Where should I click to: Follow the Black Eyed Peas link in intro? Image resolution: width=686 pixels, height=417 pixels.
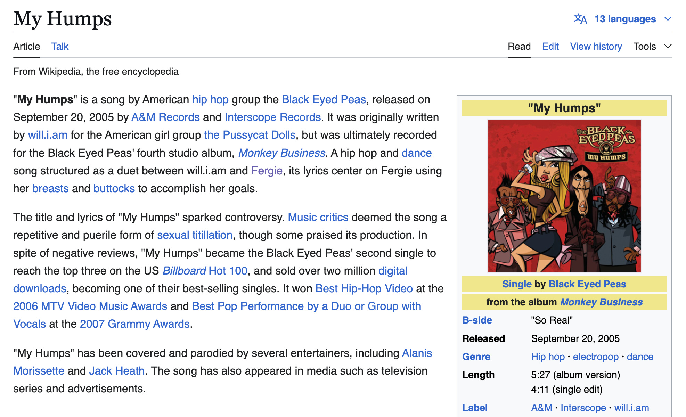pos(324,99)
